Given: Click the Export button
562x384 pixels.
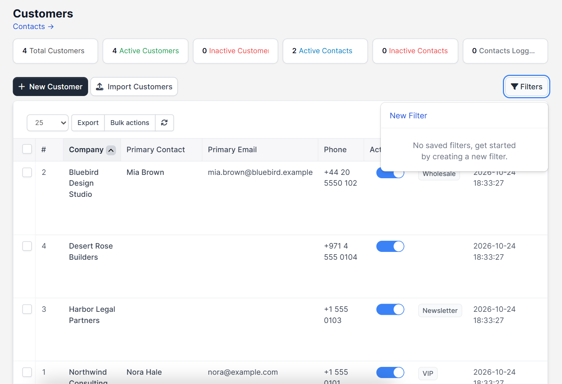Looking at the screenshot, I should (x=88, y=123).
